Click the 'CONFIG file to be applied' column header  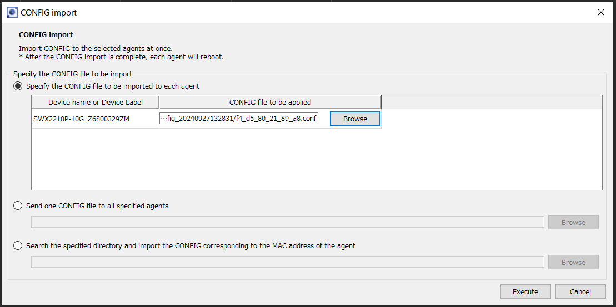point(270,102)
